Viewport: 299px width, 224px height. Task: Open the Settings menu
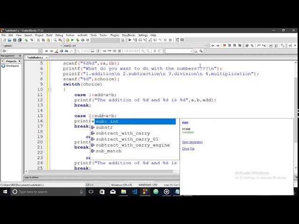pyautogui.click(x=143, y=35)
